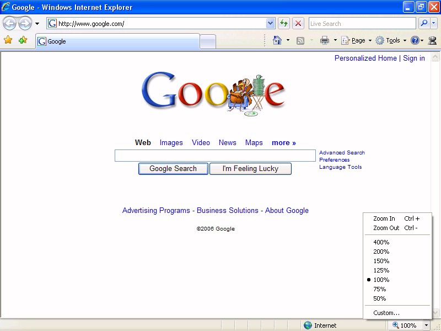Image resolution: width=441 pixels, height=331 pixels.
Task: Click the Internet Explorer title bar icon
Action: (x=6, y=7)
